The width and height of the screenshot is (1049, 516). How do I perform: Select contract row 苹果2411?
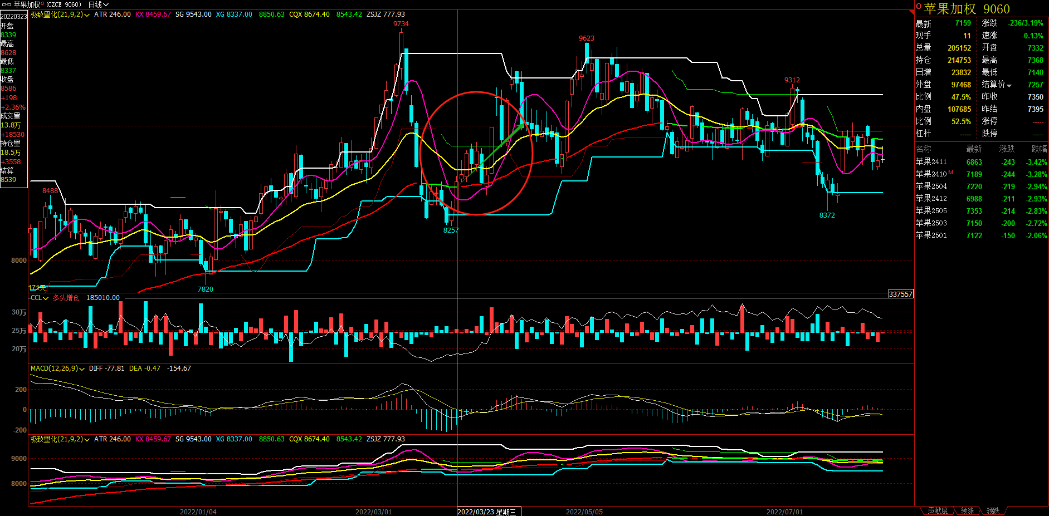click(x=981, y=162)
